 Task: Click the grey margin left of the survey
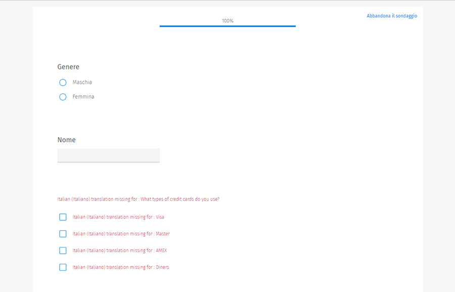[16, 151]
